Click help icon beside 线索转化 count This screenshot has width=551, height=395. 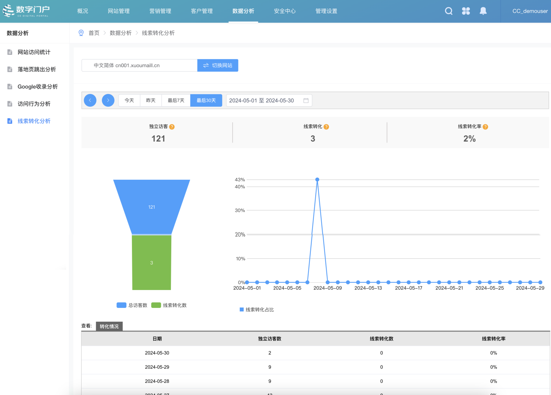[x=326, y=127]
